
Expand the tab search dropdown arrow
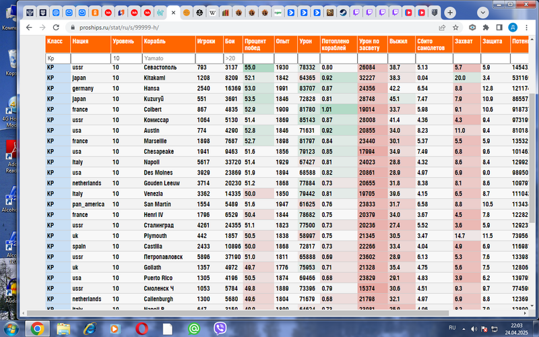click(482, 13)
